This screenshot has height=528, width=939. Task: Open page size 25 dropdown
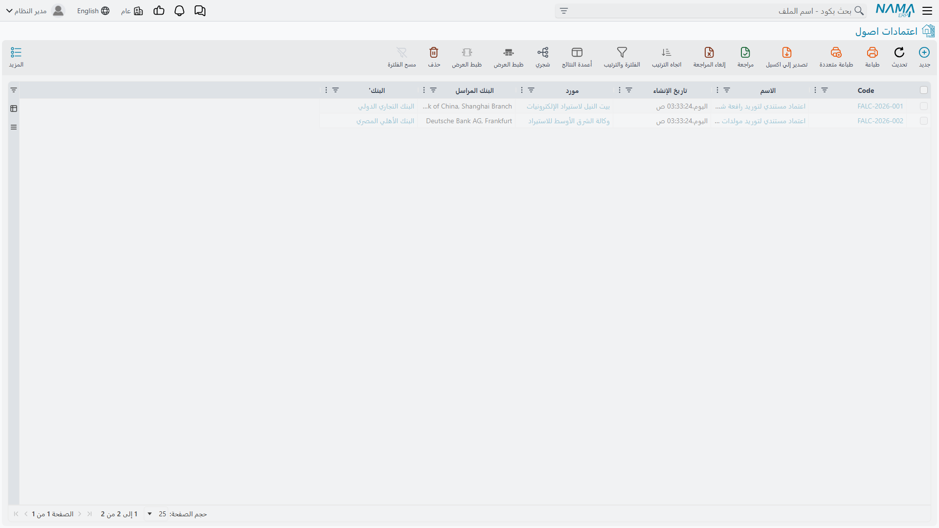click(156, 514)
